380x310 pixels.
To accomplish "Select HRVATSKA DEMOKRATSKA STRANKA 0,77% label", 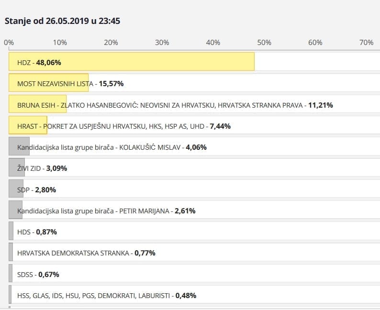I will pos(86,253).
